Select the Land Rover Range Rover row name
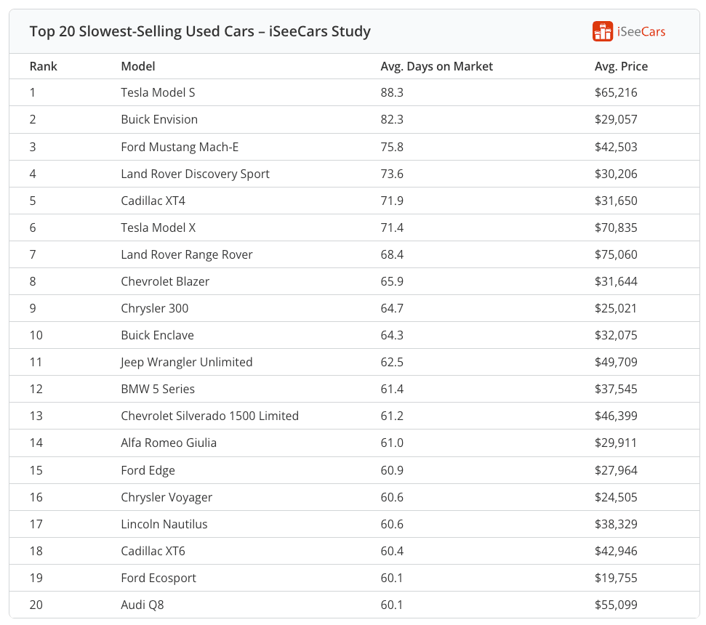This screenshot has width=706, height=625. coord(187,254)
